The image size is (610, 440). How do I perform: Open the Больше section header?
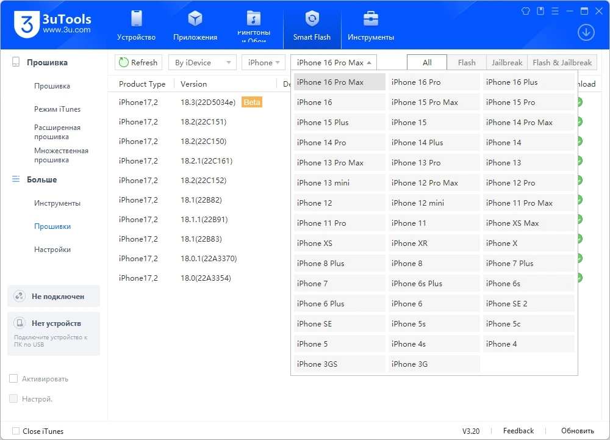35,179
